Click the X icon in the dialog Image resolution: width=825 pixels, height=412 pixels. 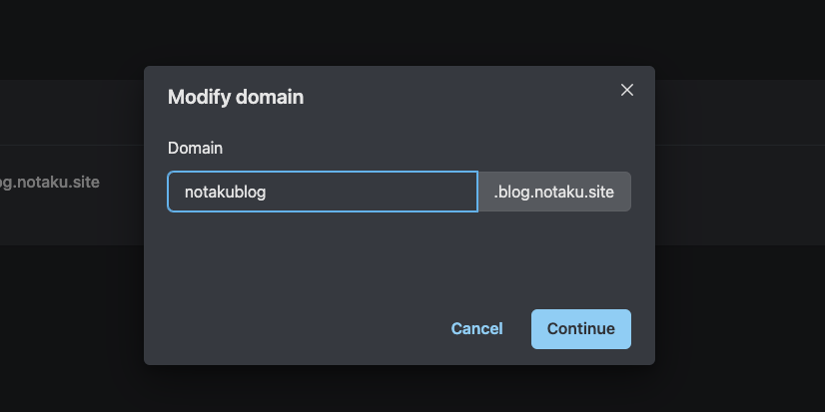point(627,90)
